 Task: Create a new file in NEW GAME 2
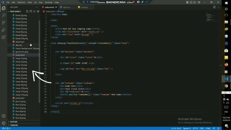point(27,11)
